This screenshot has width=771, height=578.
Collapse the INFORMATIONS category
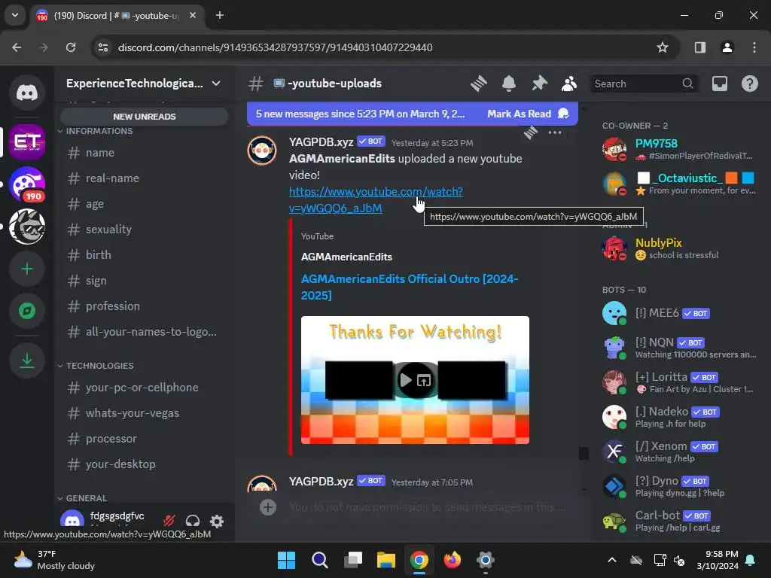(x=96, y=131)
